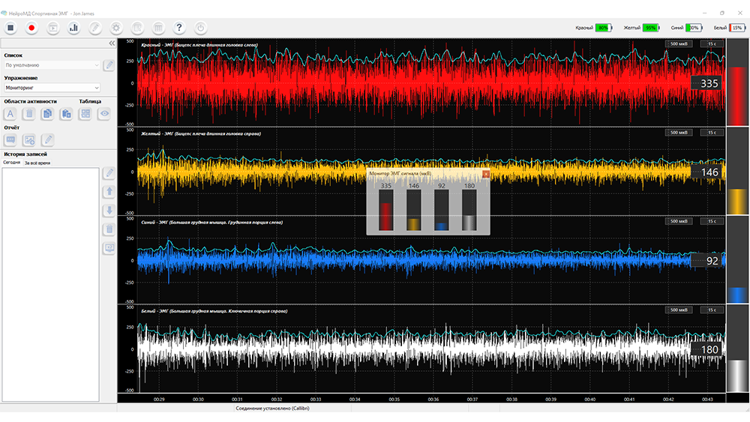
Task: Click the red level meter at right edge
Action: (x=737, y=82)
